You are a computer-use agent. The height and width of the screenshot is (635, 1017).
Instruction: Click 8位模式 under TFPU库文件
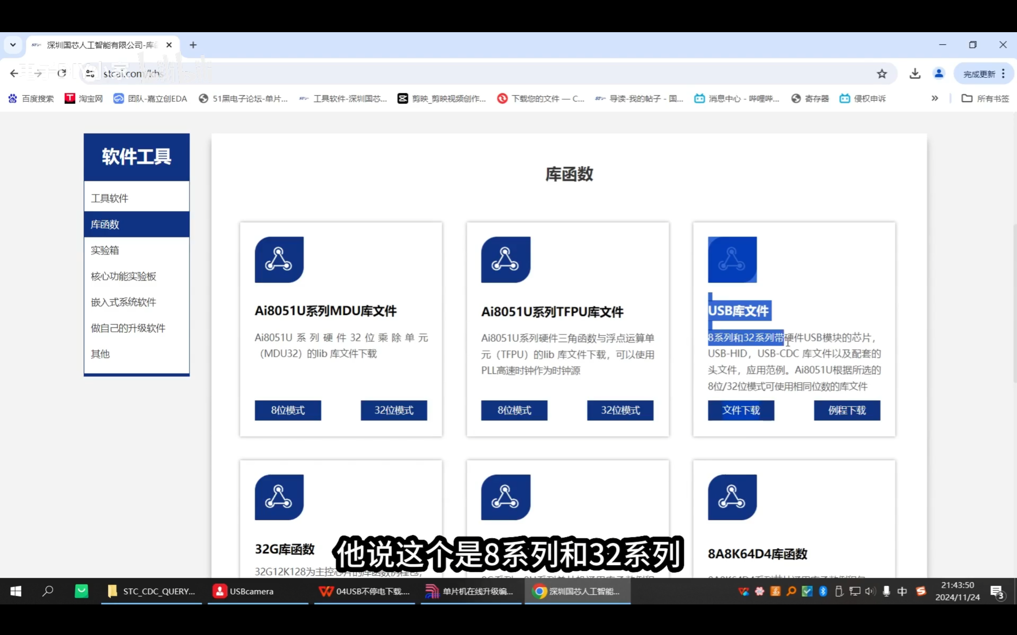tap(514, 410)
